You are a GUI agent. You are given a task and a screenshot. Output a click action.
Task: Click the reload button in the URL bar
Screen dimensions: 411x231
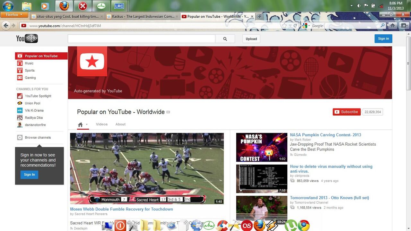[295, 26]
